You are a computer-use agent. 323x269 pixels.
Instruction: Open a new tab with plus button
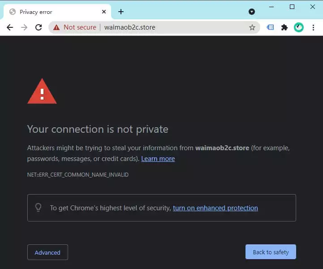point(121,12)
